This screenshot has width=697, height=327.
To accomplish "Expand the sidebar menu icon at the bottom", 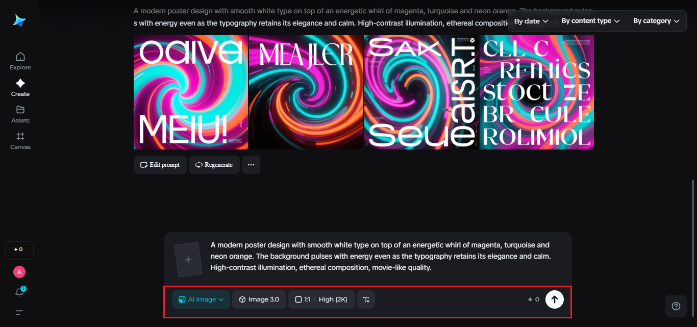I will pos(19,313).
